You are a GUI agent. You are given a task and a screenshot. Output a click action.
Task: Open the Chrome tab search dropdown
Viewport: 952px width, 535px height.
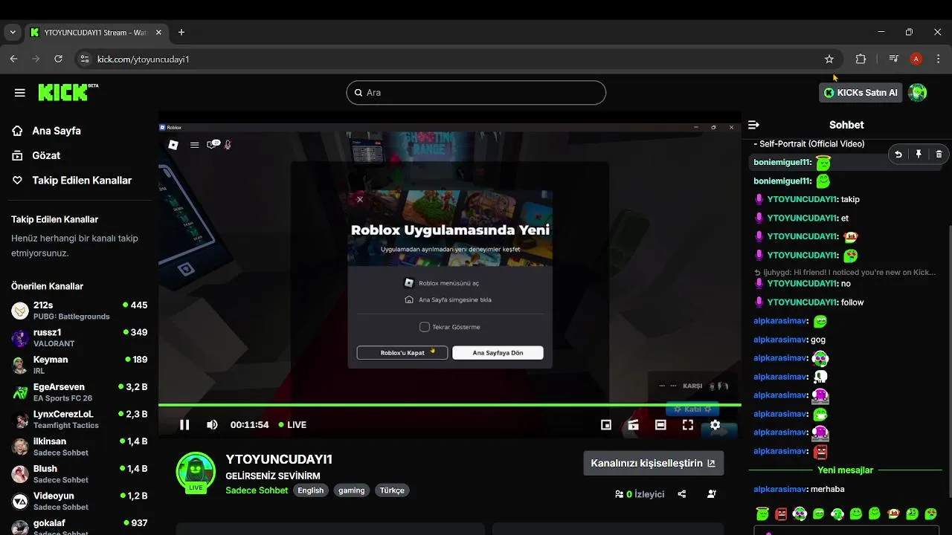12,32
